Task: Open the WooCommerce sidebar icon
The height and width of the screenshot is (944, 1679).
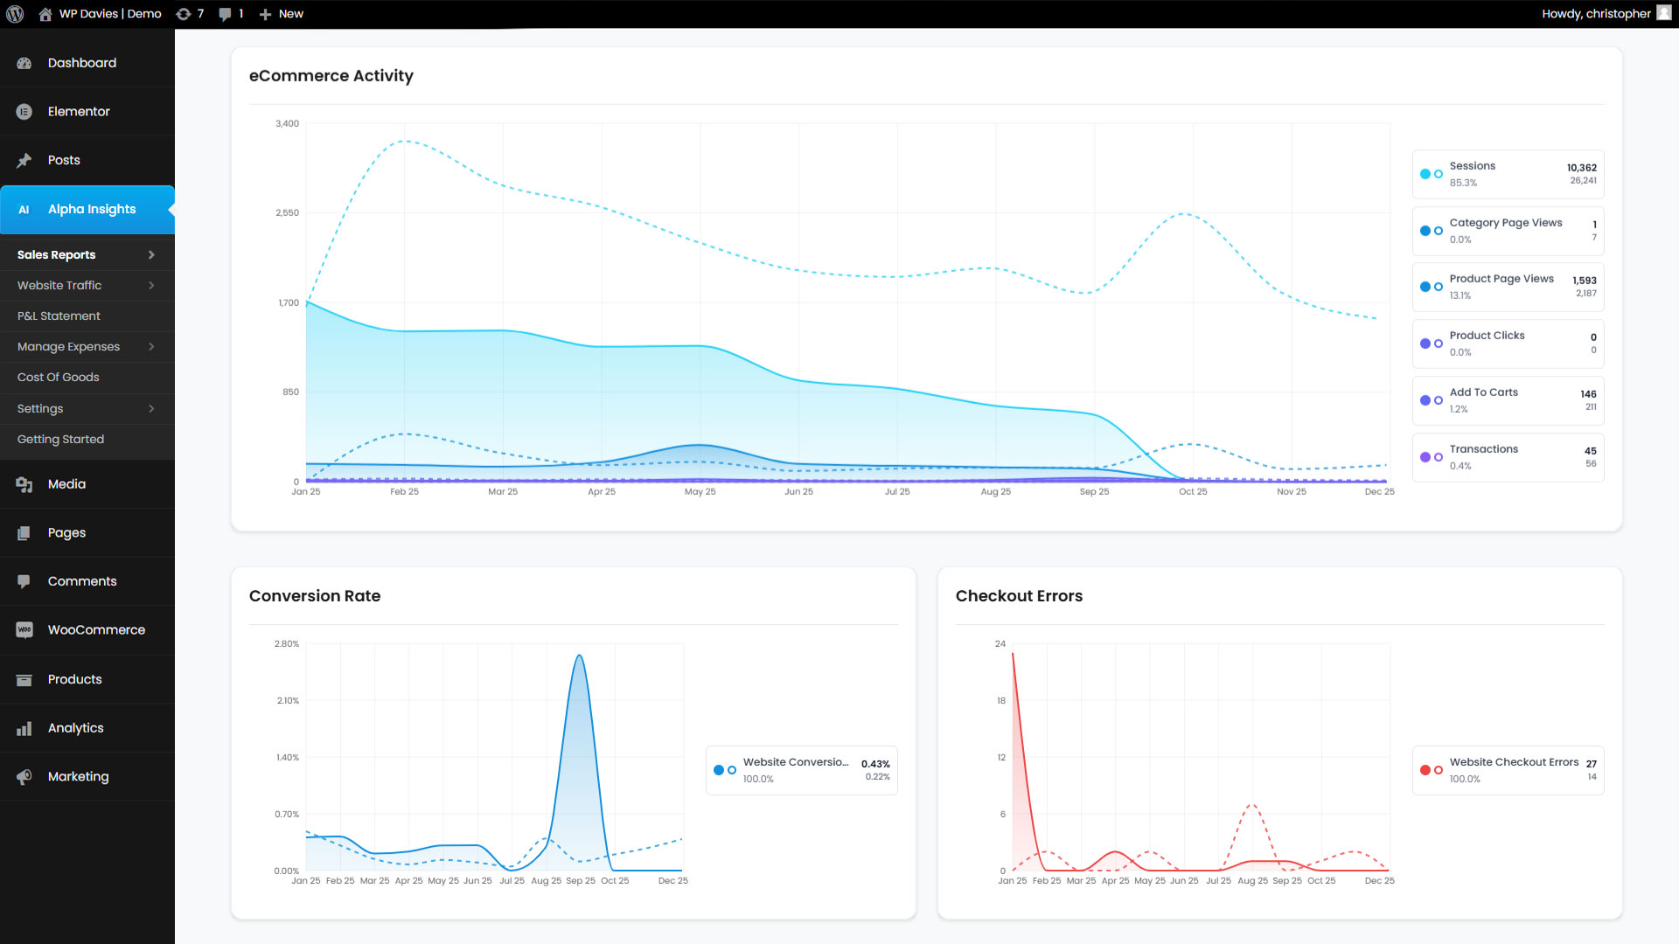Action: tap(24, 630)
